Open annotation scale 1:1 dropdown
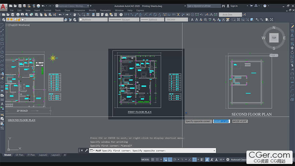 [222, 160]
